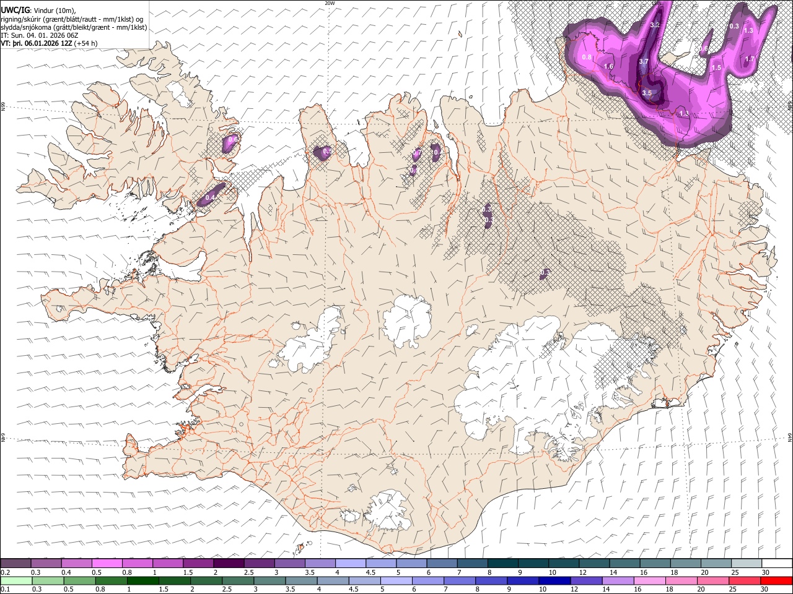Click the UWC/IG title text
Image resolution: width=793 pixels, height=594 pixels.
pos(15,9)
